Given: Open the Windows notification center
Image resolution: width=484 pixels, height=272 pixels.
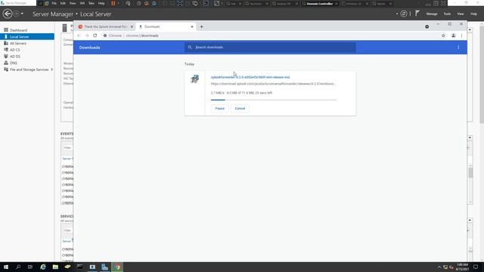Looking at the screenshot, I should click(476, 267).
